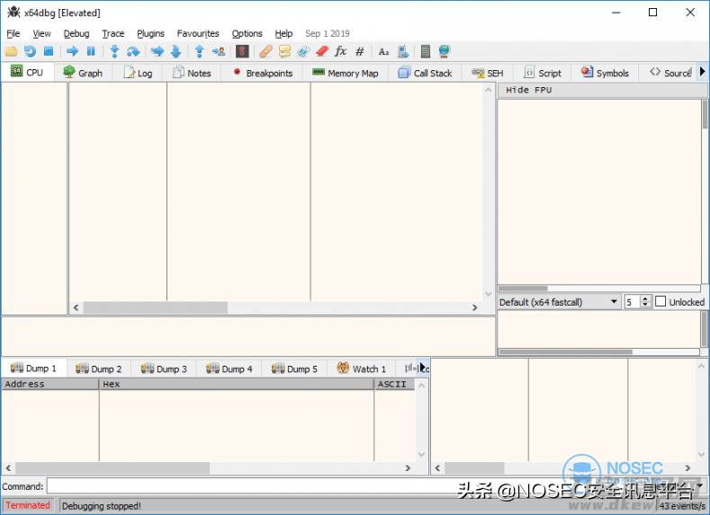
Task: Select the Dump 5 tab
Action: point(294,369)
